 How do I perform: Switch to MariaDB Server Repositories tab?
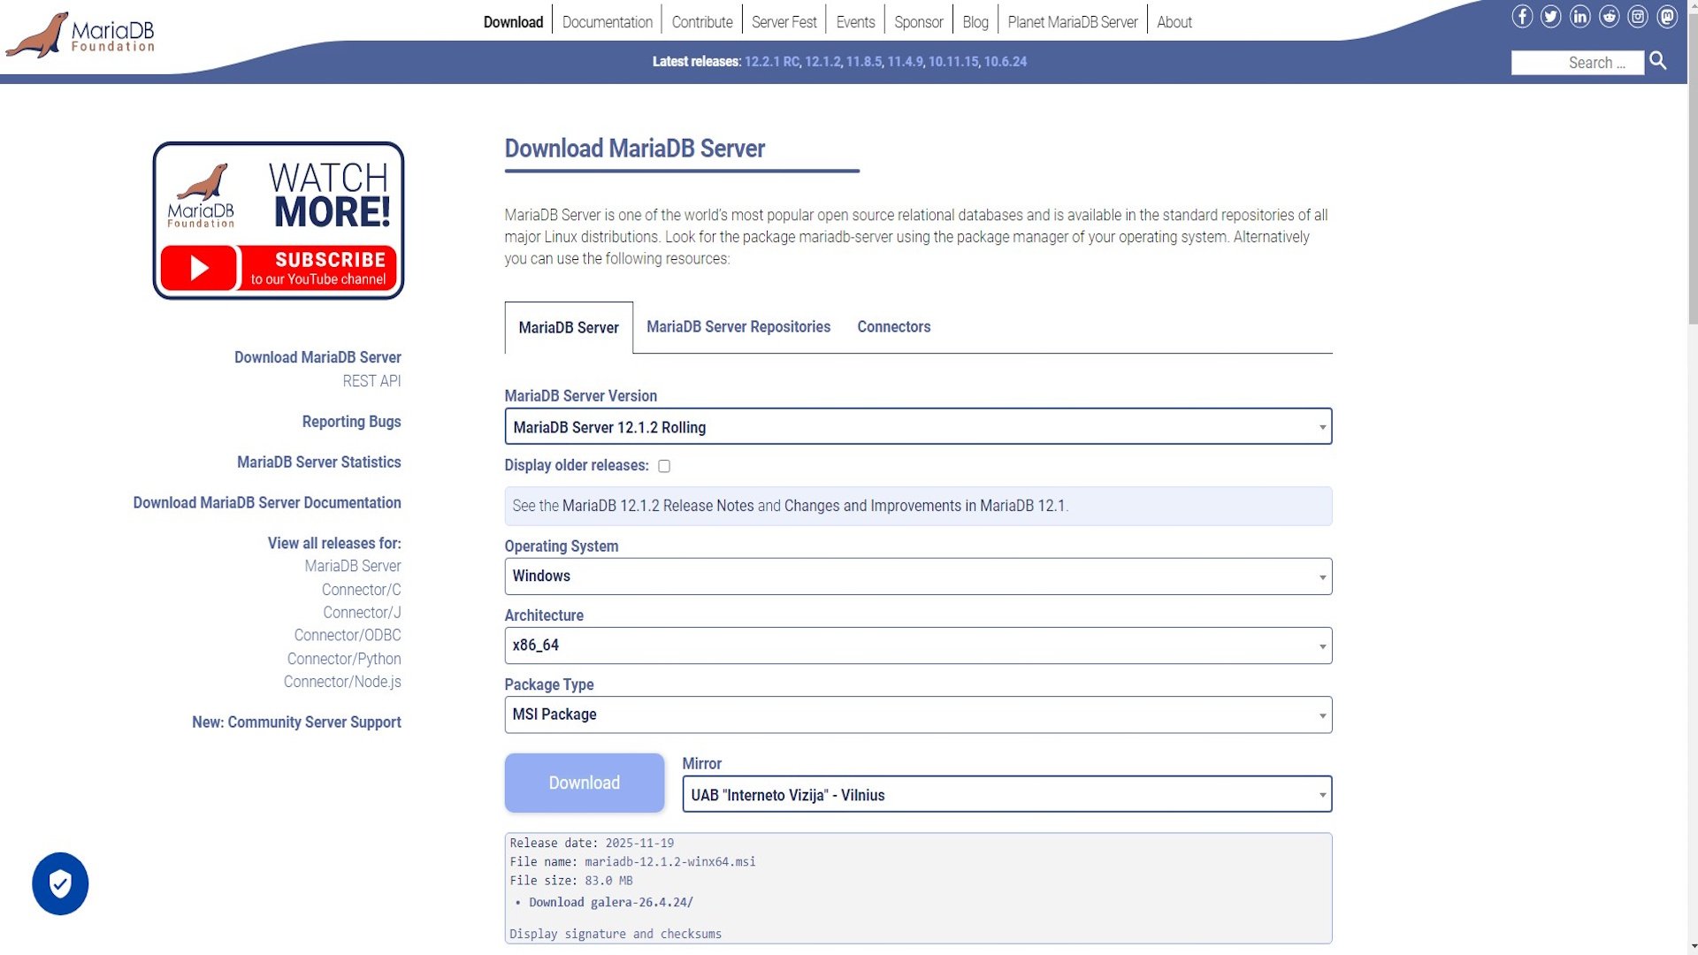click(738, 327)
